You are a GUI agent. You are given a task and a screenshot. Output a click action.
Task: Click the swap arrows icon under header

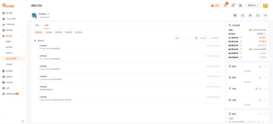[x=266, y=15]
